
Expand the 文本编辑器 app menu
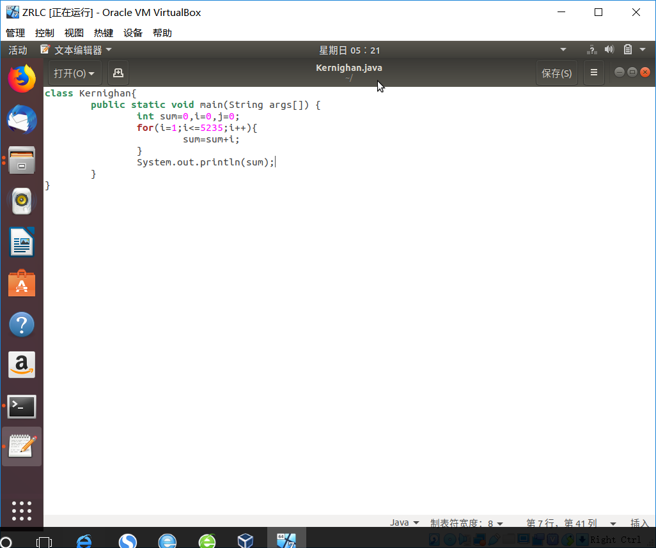pyautogui.click(x=76, y=50)
